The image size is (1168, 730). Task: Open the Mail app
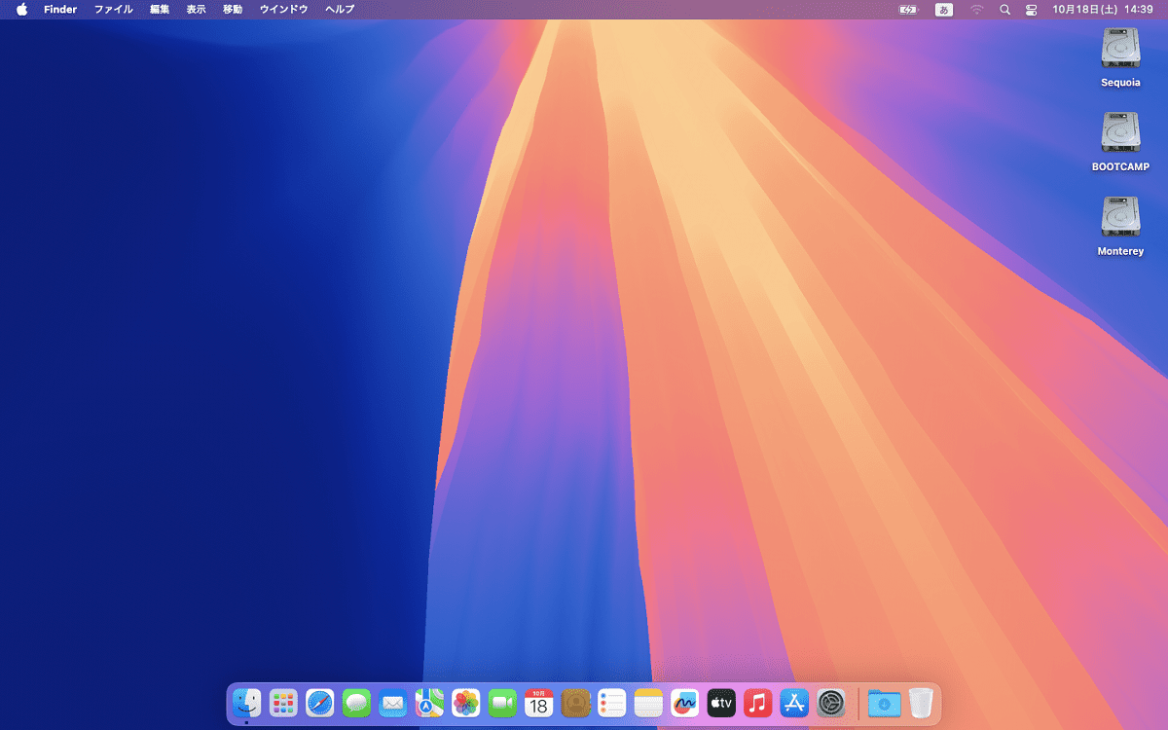click(392, 702)
